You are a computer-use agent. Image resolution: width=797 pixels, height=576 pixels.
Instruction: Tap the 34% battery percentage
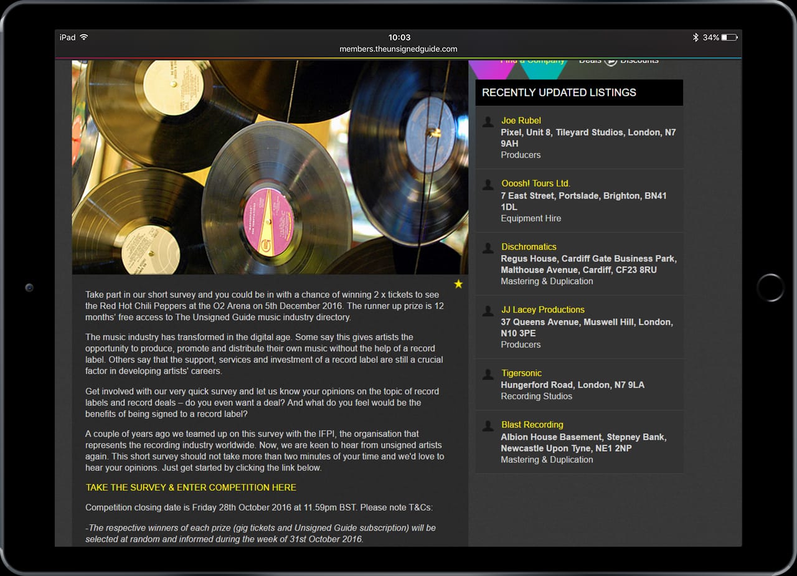pyautogui.click(x=711, y=37)
